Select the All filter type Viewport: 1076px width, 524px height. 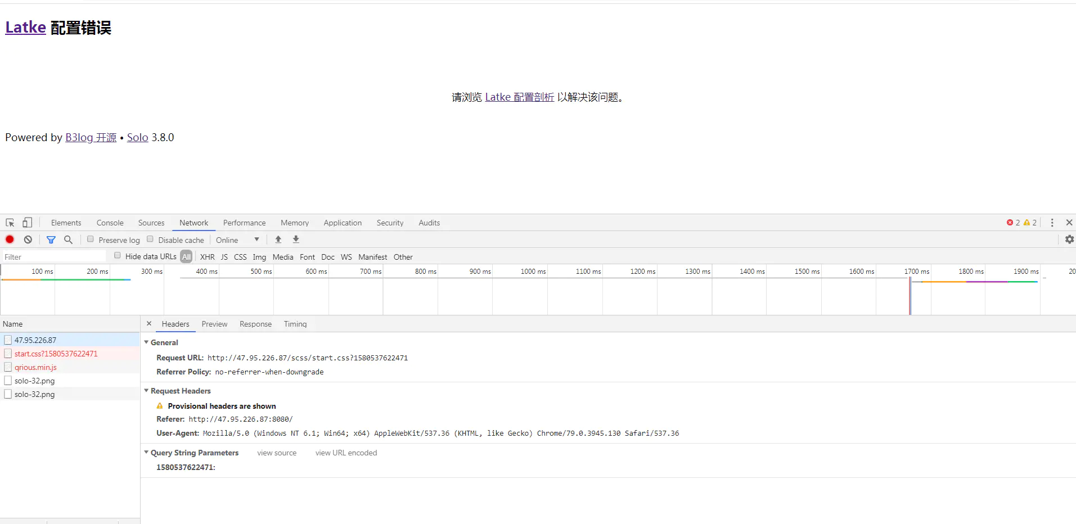click(186, 256)
